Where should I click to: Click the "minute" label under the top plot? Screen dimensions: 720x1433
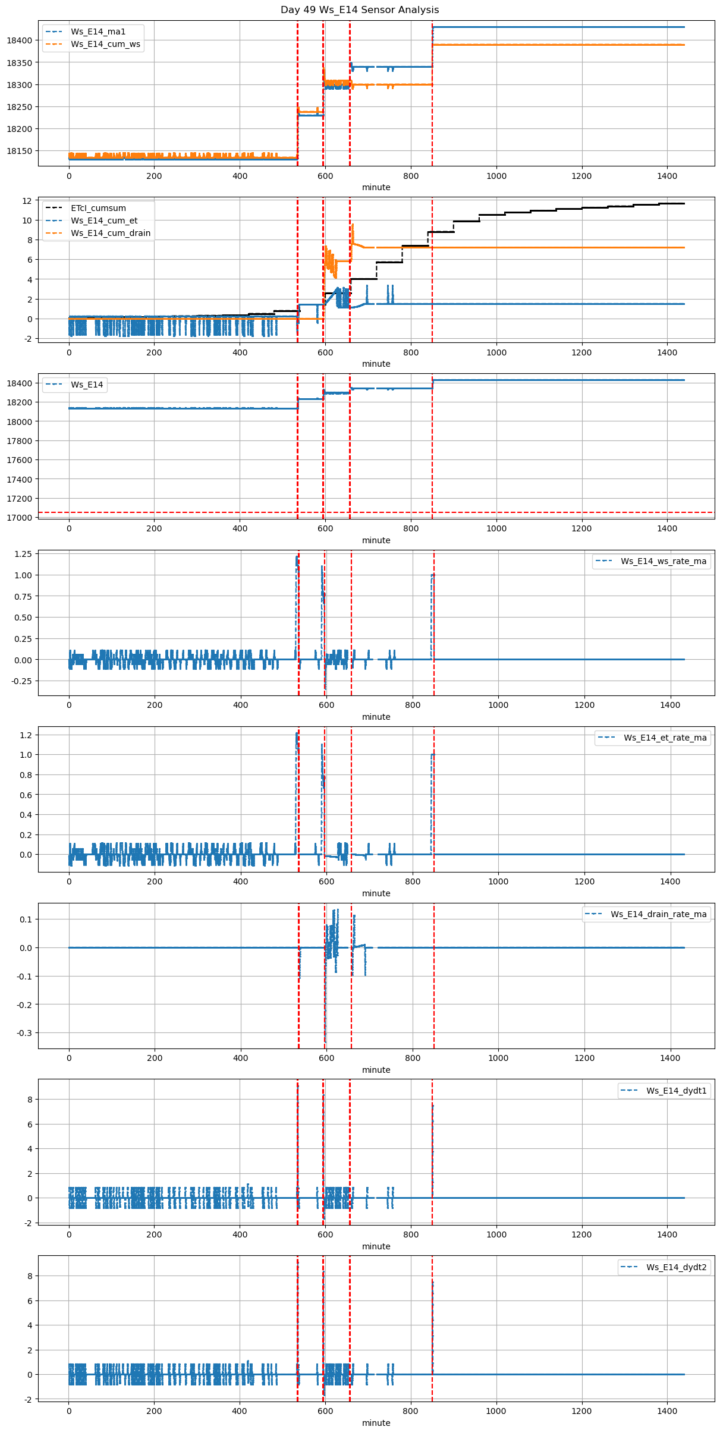point(376,187)
